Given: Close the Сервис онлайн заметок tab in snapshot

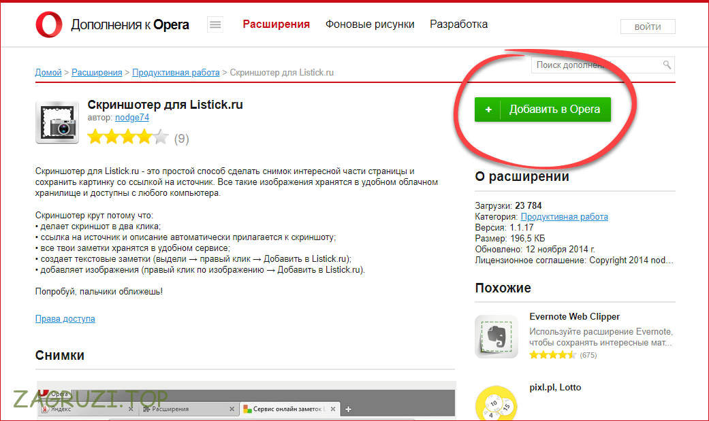Looking at the screenshot, I should tap(333, 409).
